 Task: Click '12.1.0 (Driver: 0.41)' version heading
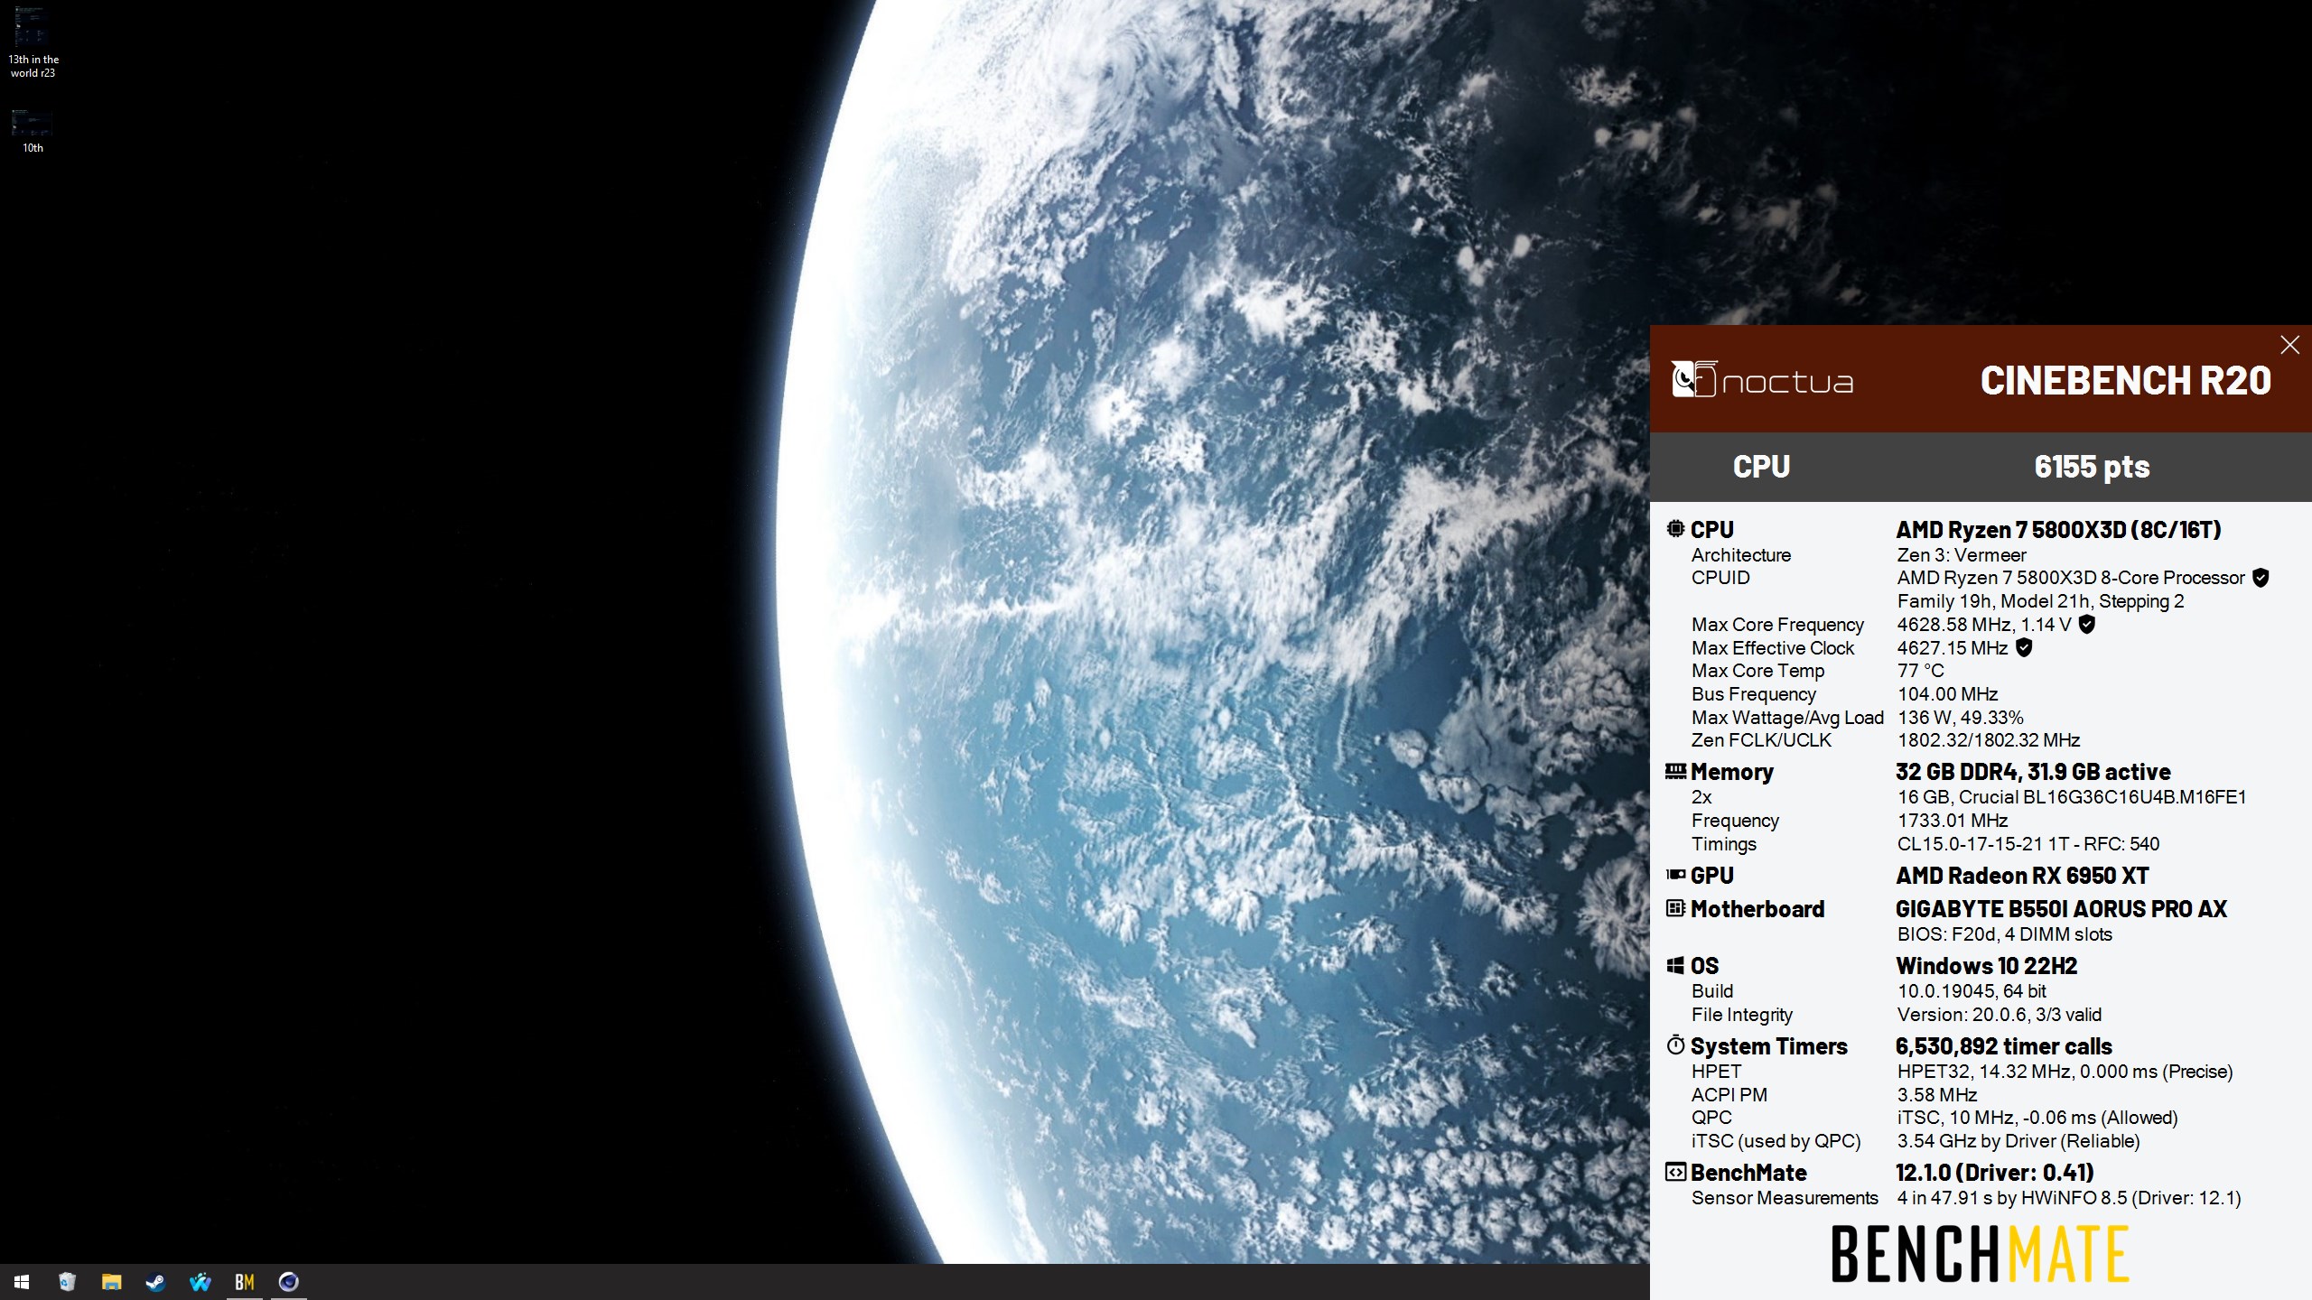pos(1995,1173)
